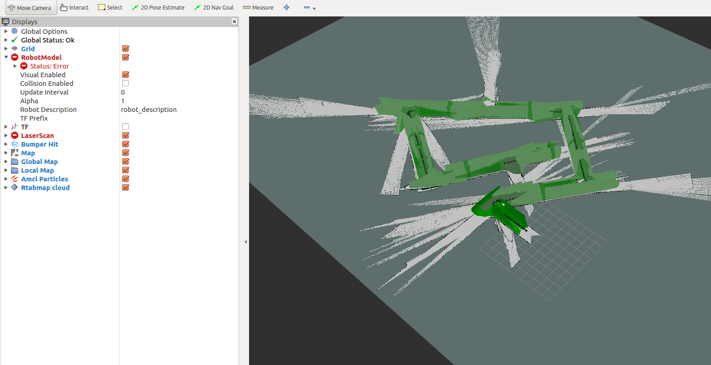This screenshot has height=365, width=711.
Task: Expand the Status: Error entry
Action: [15, 66]
